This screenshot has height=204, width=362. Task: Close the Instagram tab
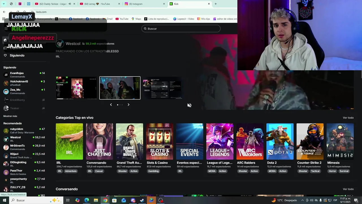(x=164, y=4)
